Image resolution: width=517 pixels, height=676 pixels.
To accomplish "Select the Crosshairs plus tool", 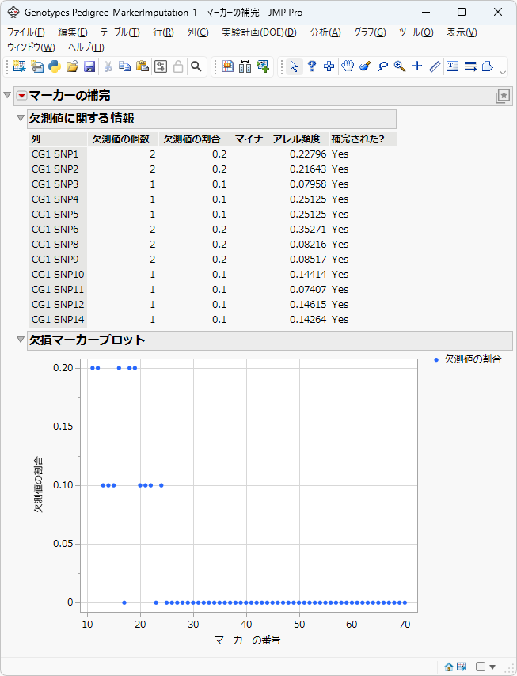I will pyautogui.click(x=417, y=66).
